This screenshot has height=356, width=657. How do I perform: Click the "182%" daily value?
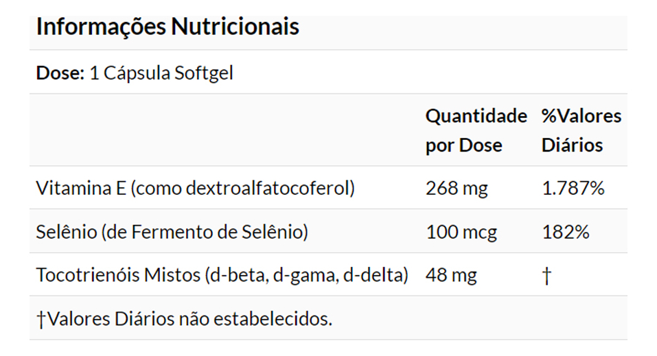566,232
